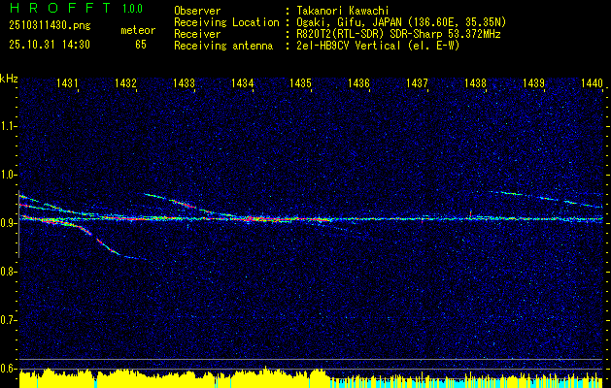Click the 1440 time marker

click(x=592, y=82)
